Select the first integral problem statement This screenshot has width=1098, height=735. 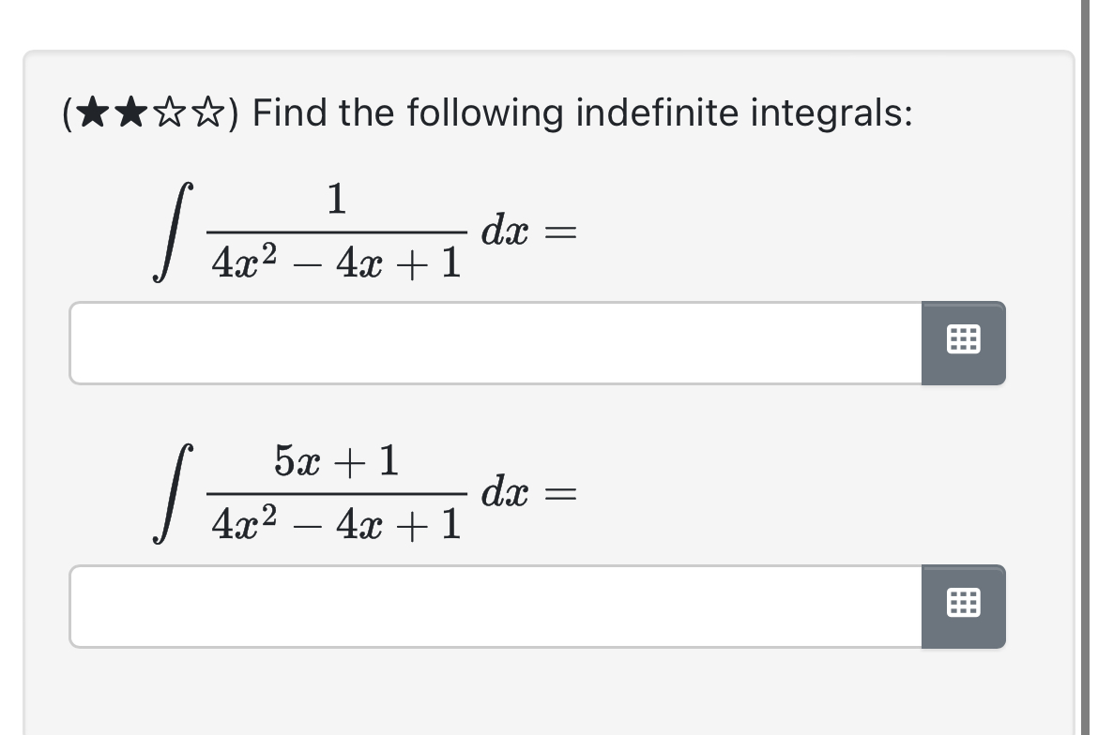click(328, 230)
